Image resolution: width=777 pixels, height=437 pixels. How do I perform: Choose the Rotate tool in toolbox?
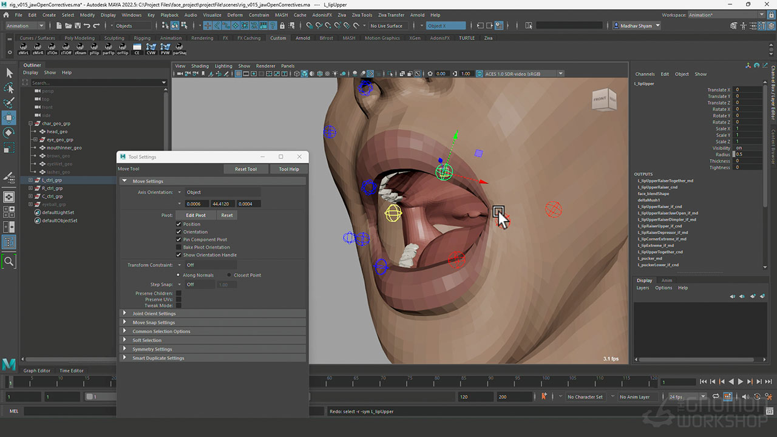pos(9,132)
